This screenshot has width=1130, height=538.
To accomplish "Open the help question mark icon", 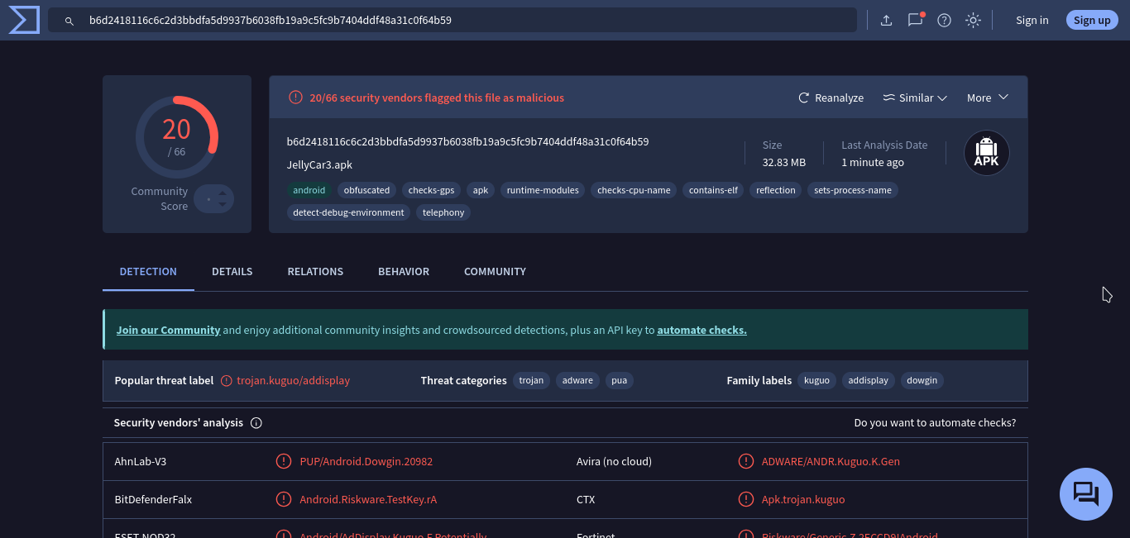I will pyautogui.click(x=944, y=20).
